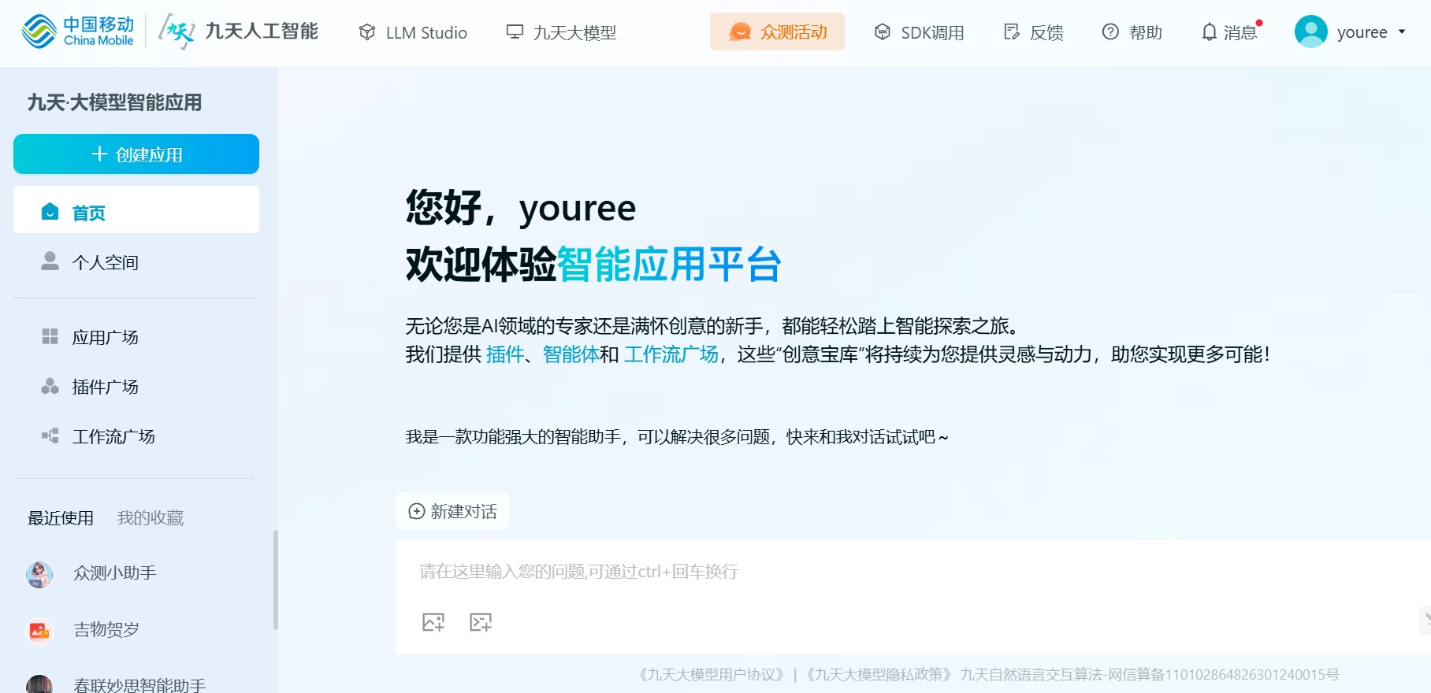Screen dimensions: 1431x693
Task: Click the 首页 home icon
Action: click(50, 212)
